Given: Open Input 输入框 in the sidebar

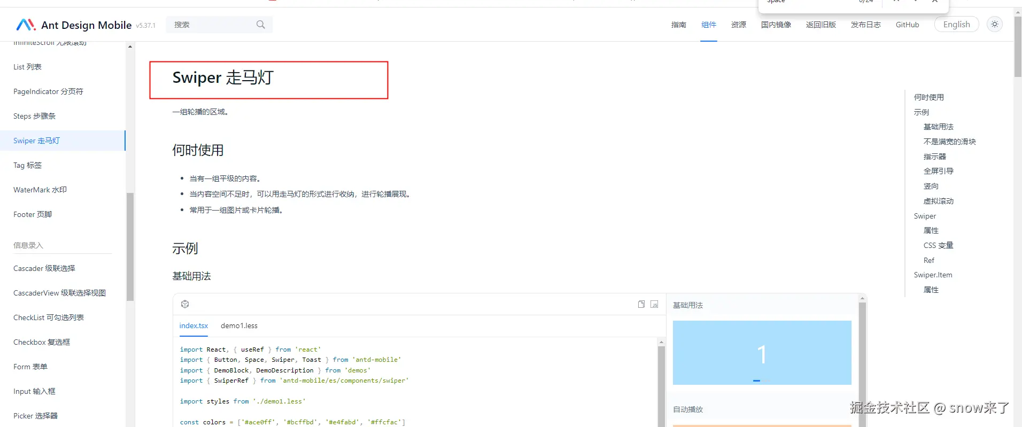Looking at the screenshot, I should (x=63, y=391).
